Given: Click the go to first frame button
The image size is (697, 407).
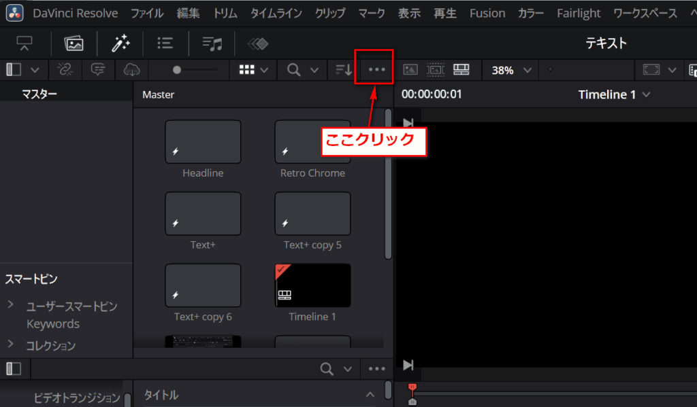Looking at the screenshot, I should [x=408, y=122].
